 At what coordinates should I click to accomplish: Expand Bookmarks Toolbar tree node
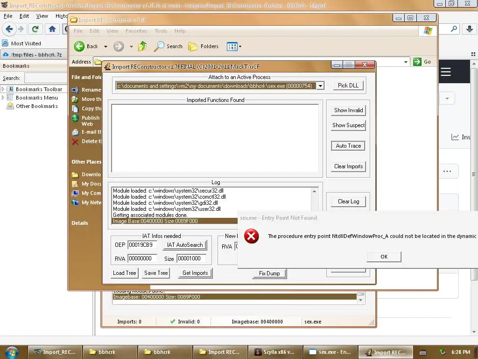point(3,89)
